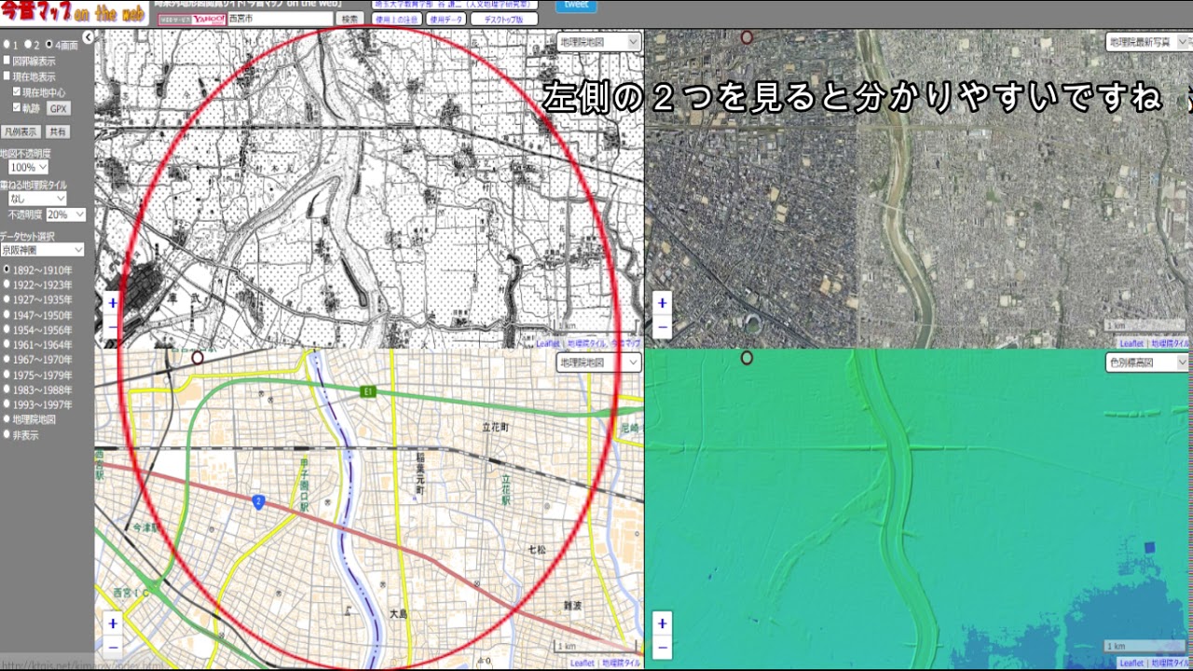Screen dimensions: 1193x671
Task: Open Leaflet link in modern street map panel
Action: [x=582, y=664]
